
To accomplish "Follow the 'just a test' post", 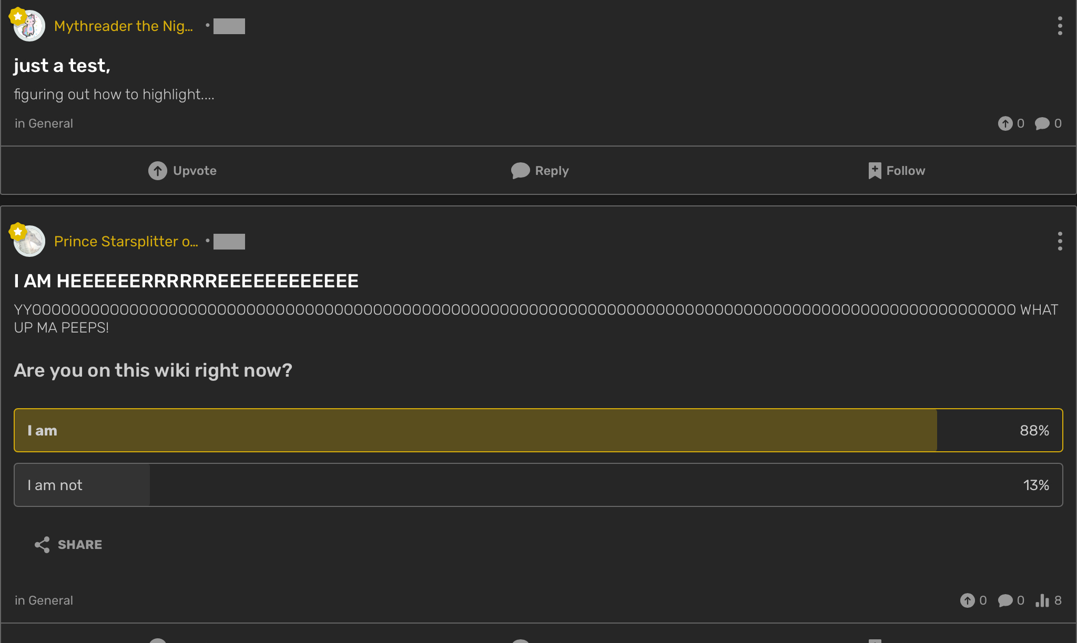I will click(897, 171).
